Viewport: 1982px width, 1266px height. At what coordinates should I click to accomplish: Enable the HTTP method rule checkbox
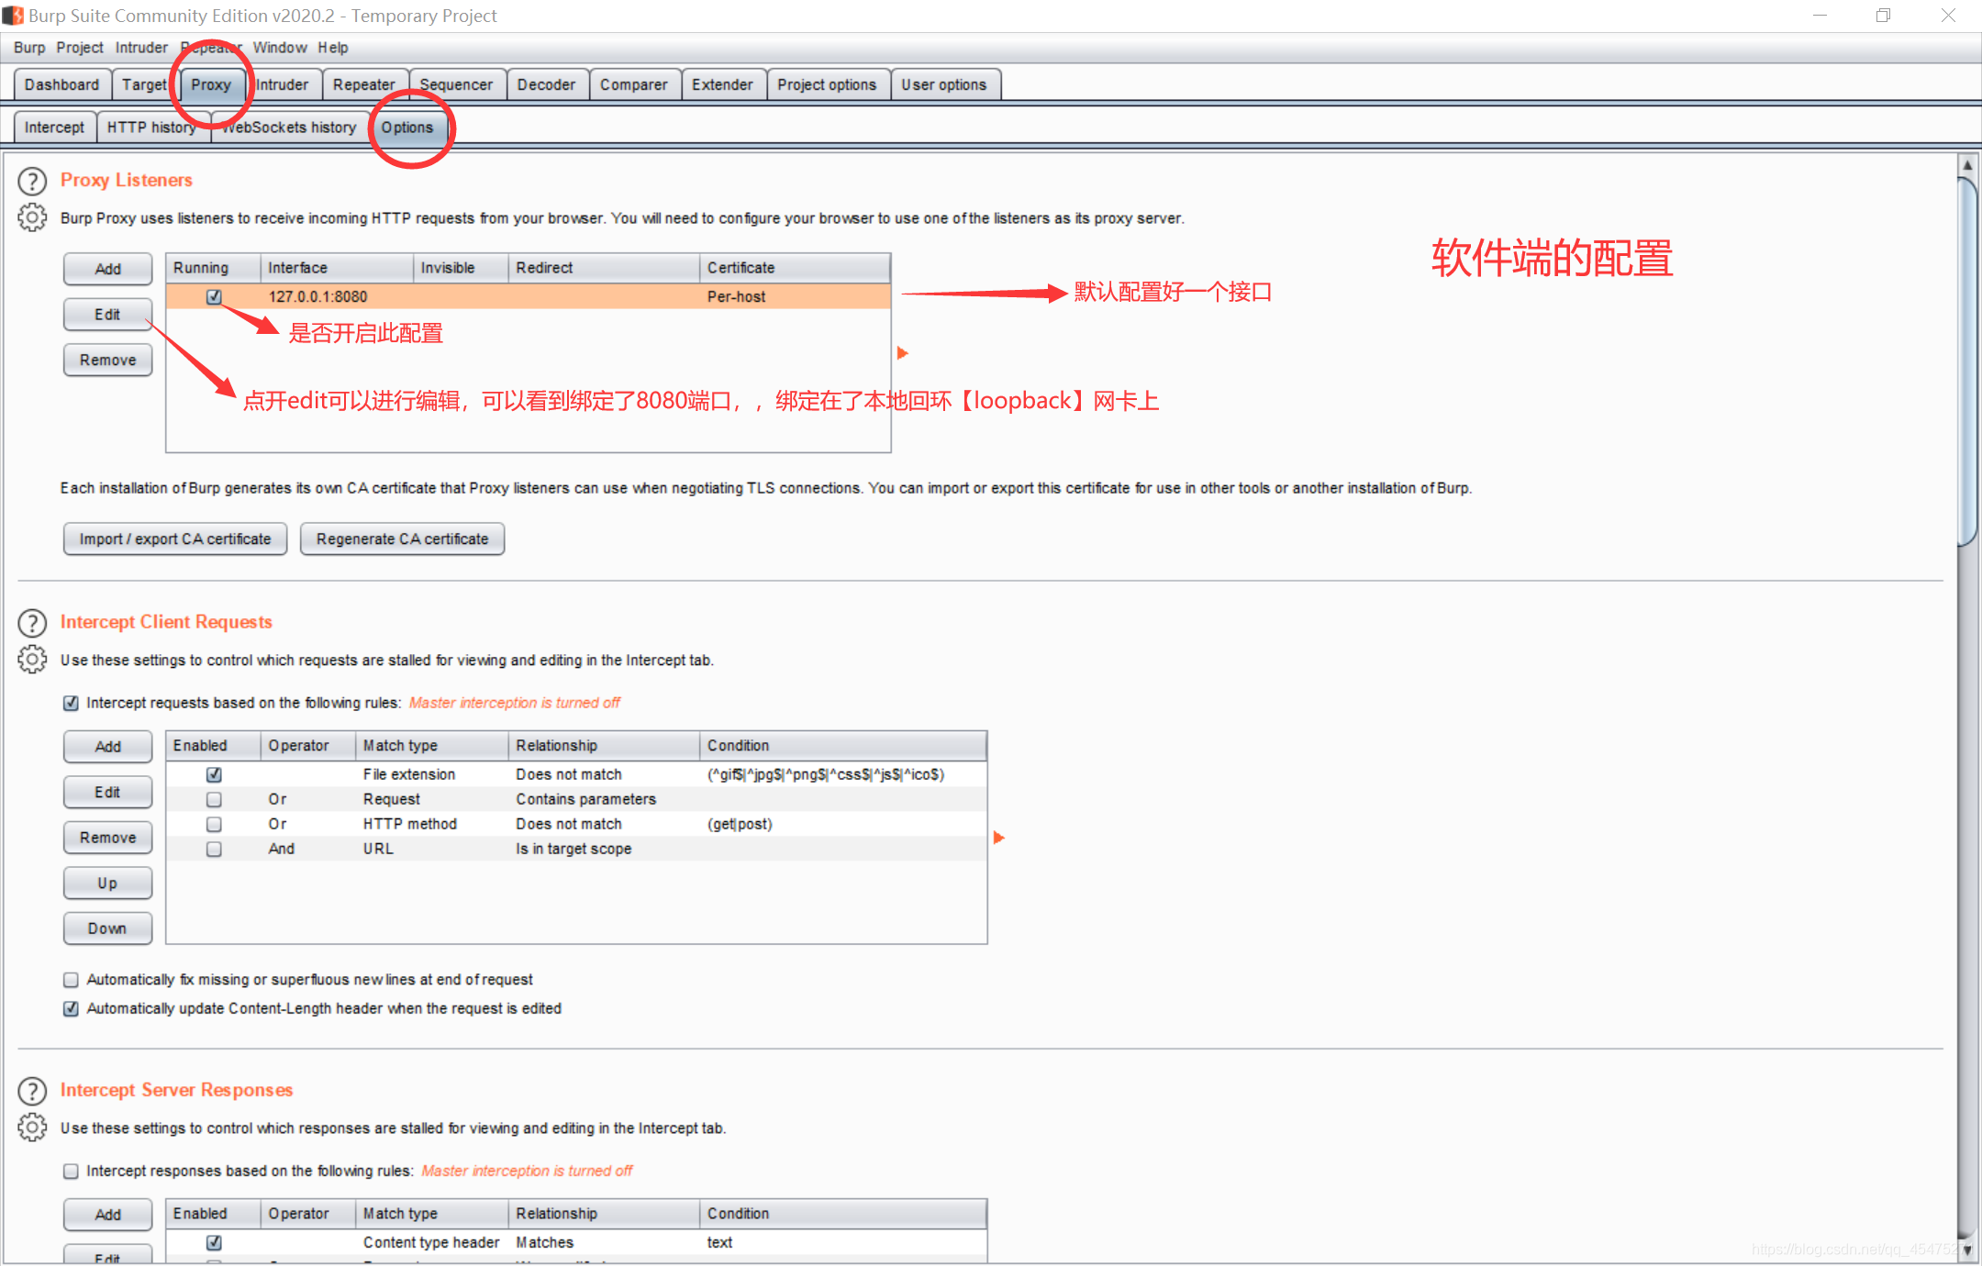[x=214, y=824]
